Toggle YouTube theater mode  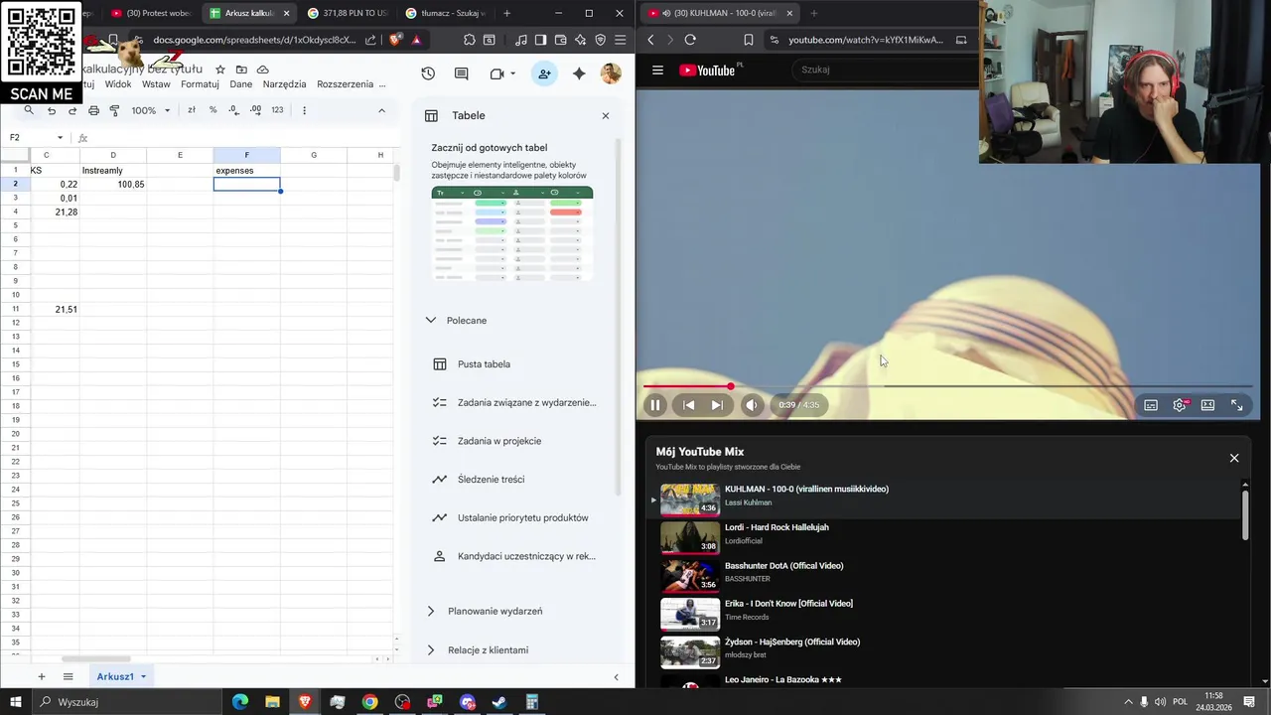(1207, 405)
